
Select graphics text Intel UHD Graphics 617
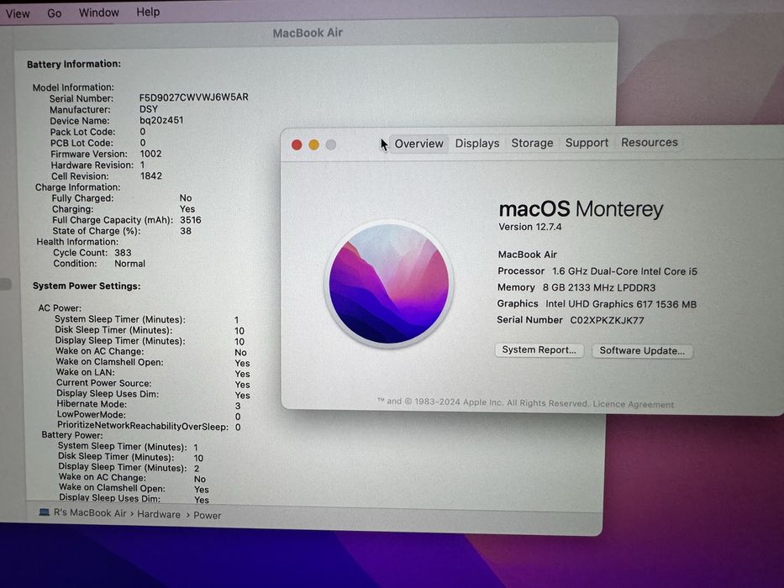599,304
